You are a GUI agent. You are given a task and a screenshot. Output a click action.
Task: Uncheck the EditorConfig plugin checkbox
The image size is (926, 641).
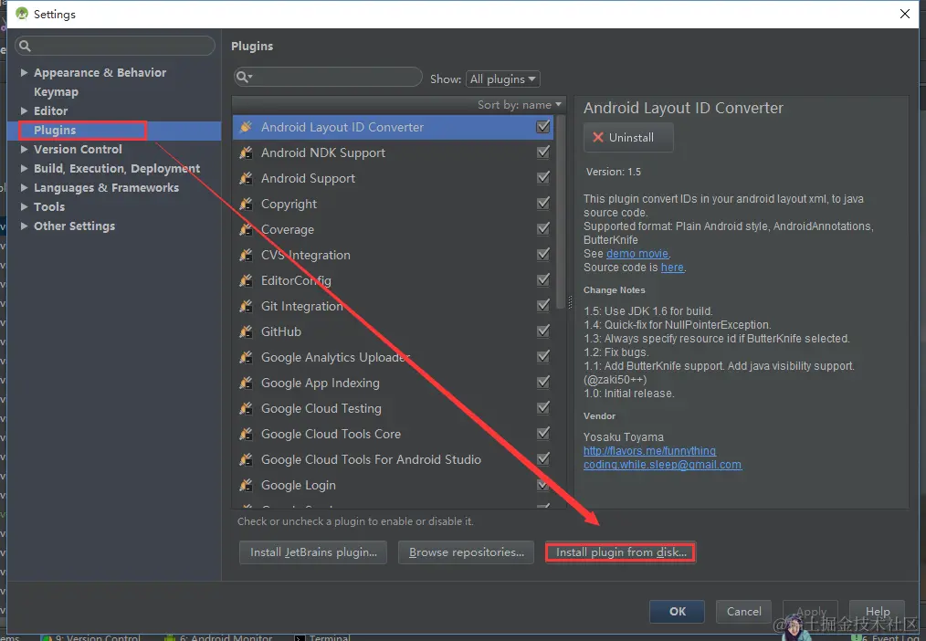click(542, 279)
